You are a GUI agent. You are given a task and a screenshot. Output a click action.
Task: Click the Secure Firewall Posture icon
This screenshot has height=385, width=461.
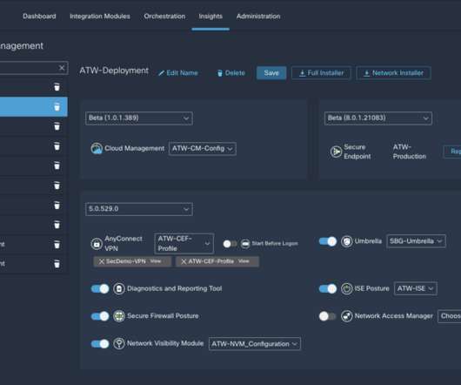pos(119,316)
